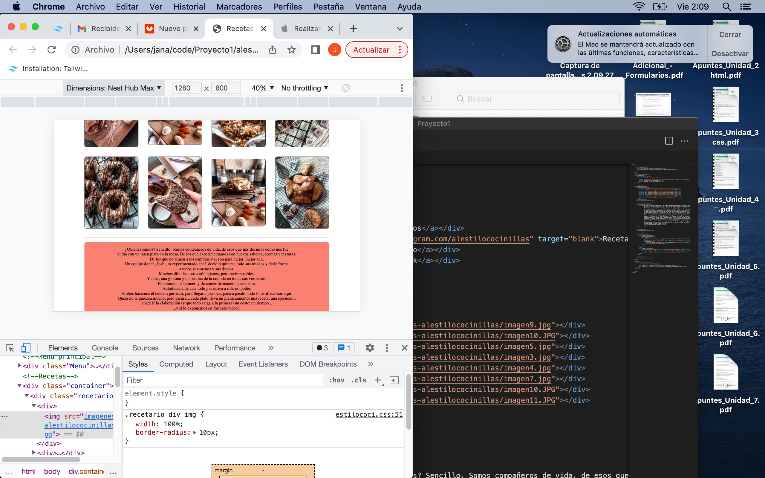
Task: Click the rotate device orientation icon
Action: (x=346, y=88)
